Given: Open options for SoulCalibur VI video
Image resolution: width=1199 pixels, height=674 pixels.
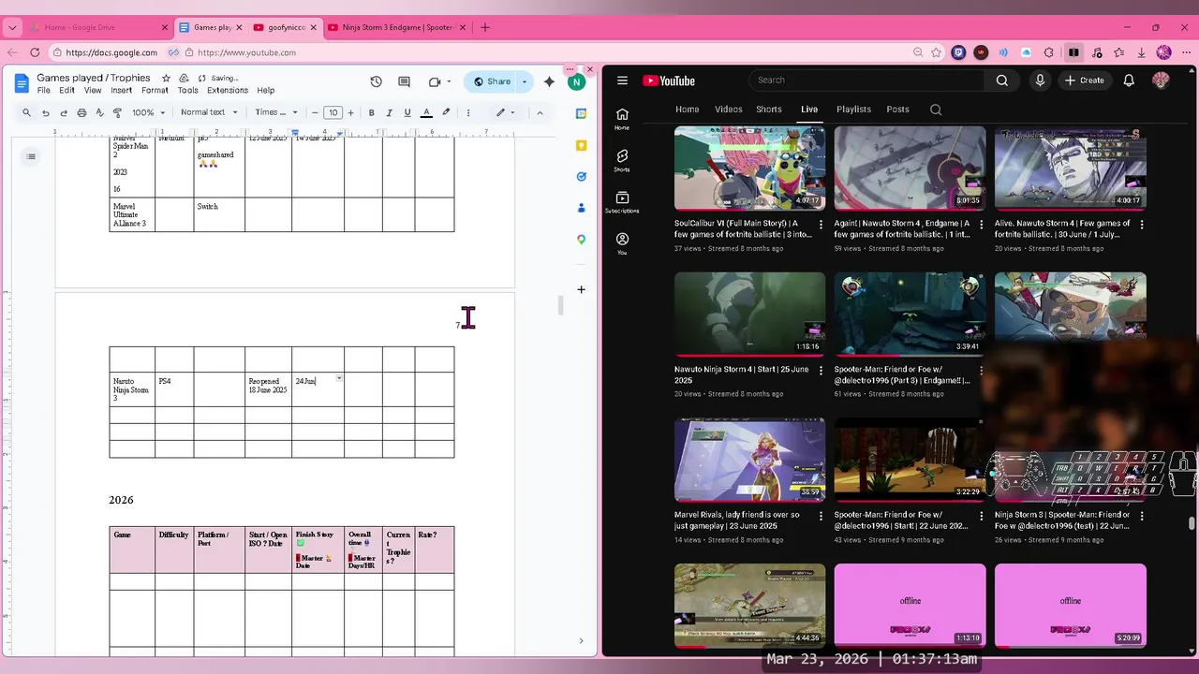Looking at the screenshot, I should coord(822,225).
